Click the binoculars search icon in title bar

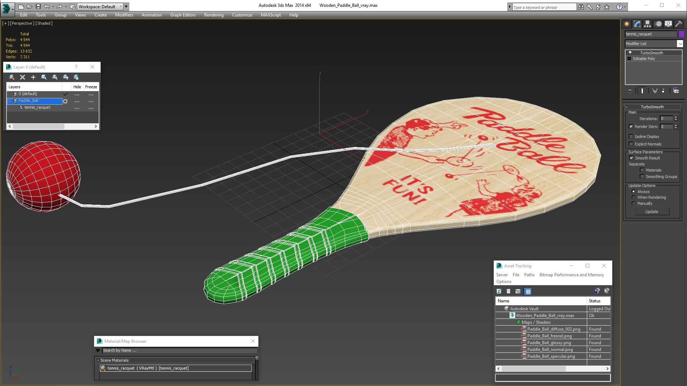click(581, 7)
